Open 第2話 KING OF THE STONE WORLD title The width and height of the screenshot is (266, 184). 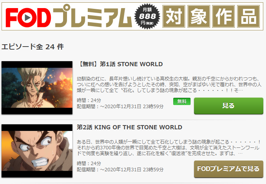pos(129,127)
